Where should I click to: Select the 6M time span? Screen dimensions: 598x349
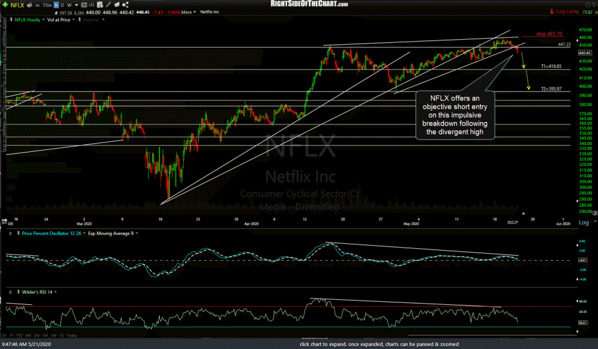(28, 336)
